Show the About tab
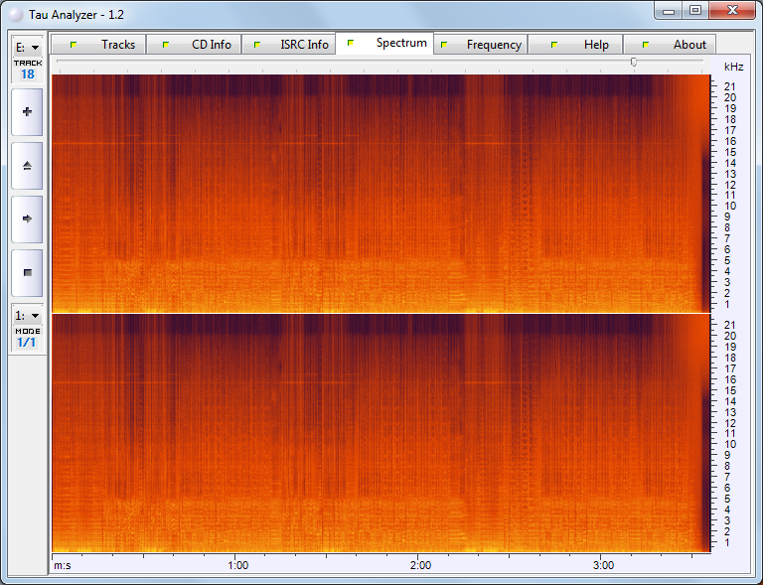763x585 pixels. pos(689,45)
